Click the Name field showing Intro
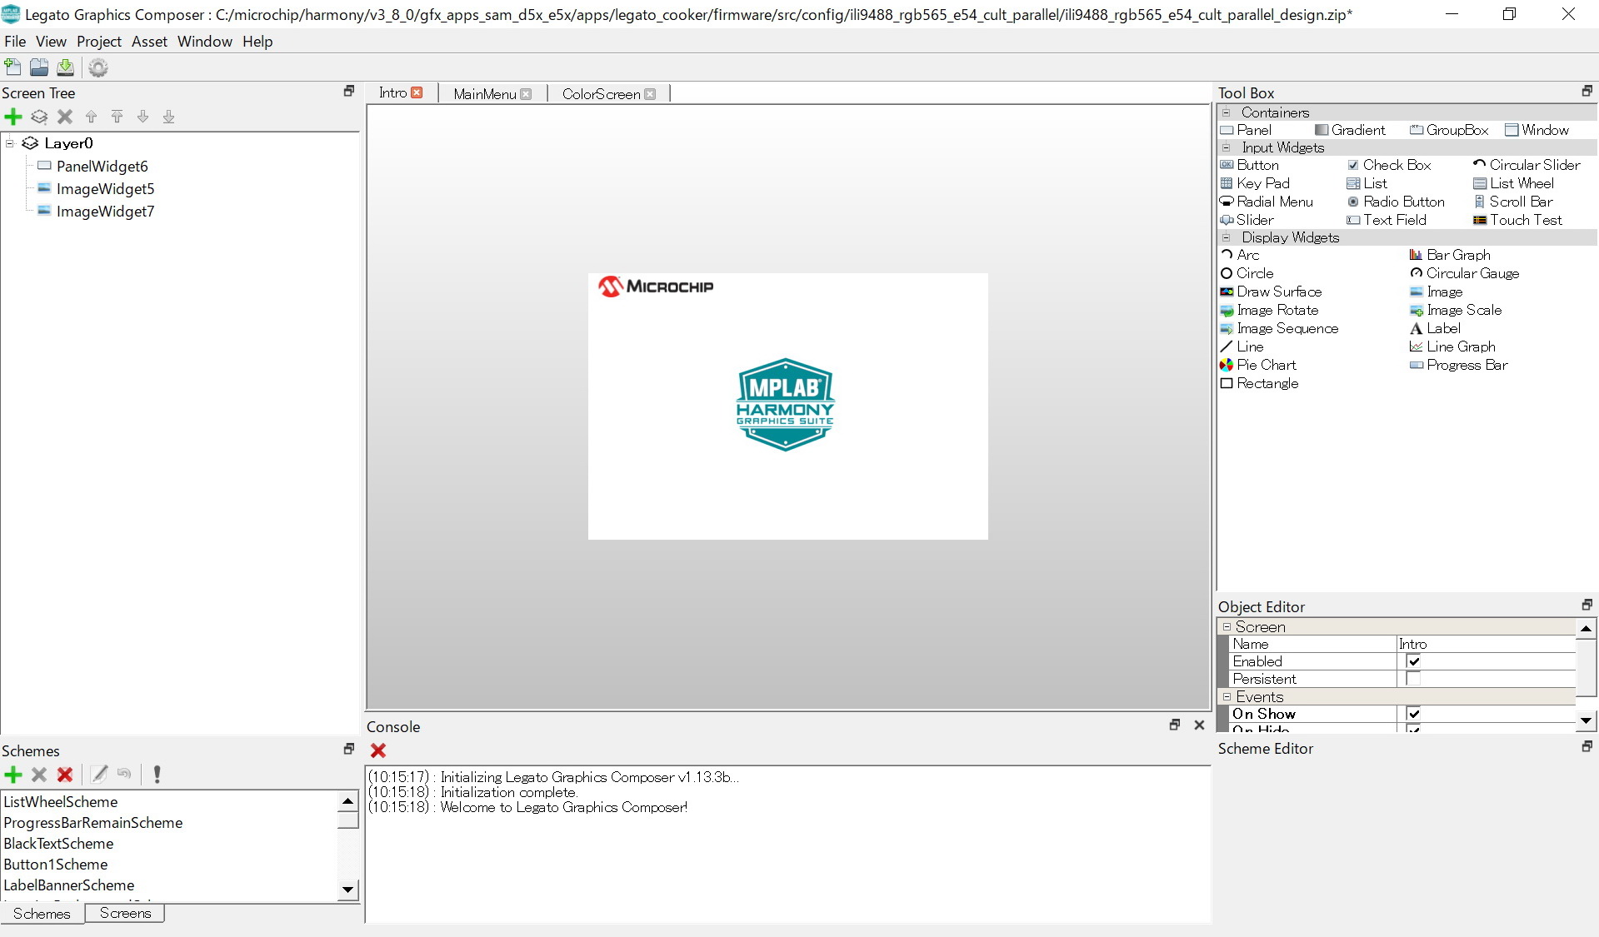 pyautogui.click(x=1486, y=644)
